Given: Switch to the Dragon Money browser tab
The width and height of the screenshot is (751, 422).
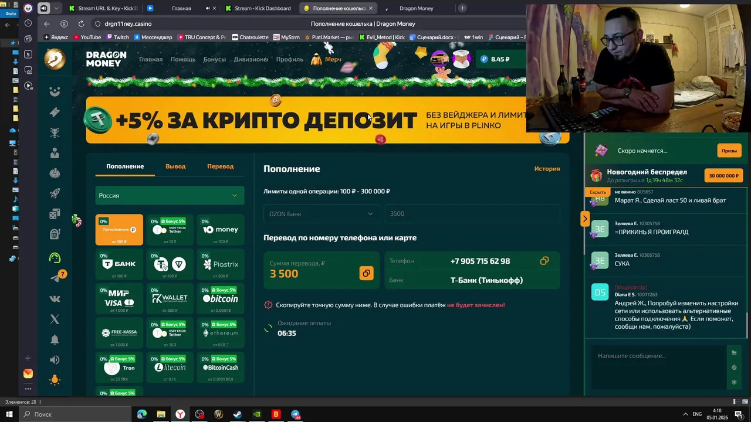Looking at the screenshot, I should (x=416, y=8).
